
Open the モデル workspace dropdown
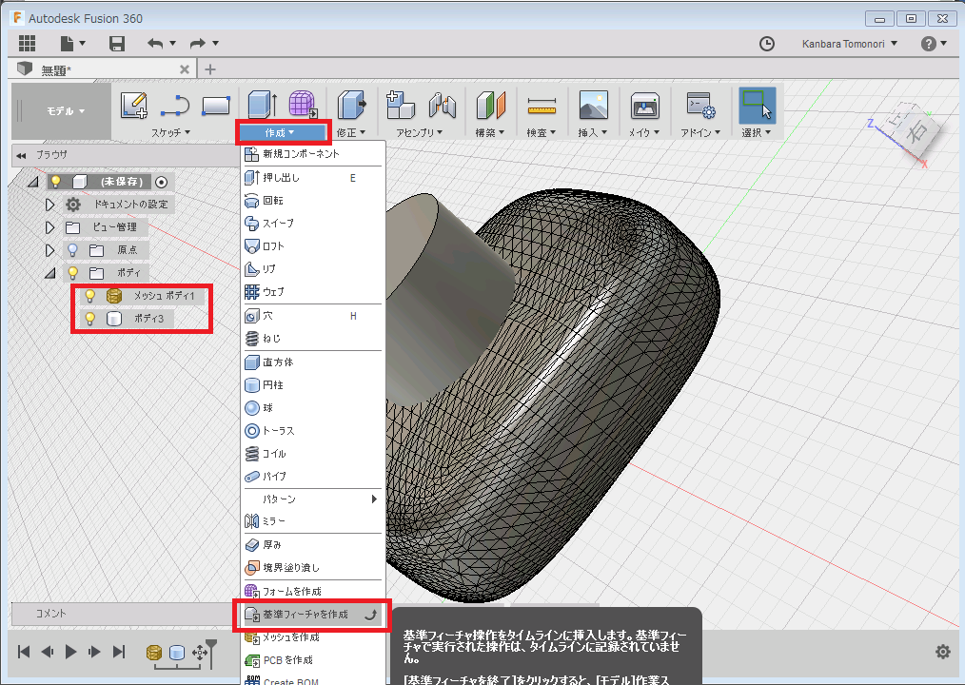click(66, 111)
